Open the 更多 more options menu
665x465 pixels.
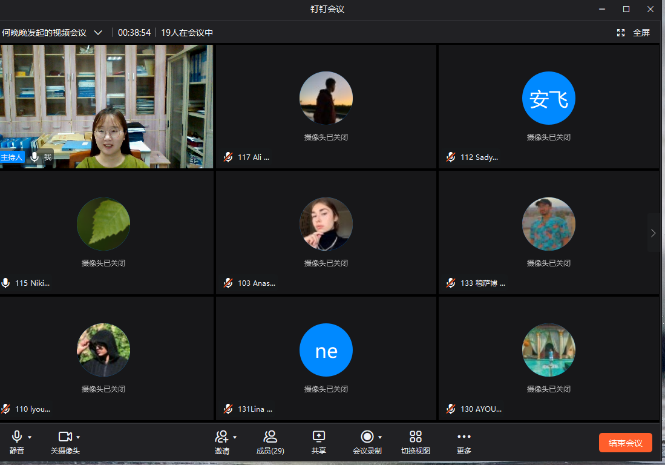tap(464, 437)
